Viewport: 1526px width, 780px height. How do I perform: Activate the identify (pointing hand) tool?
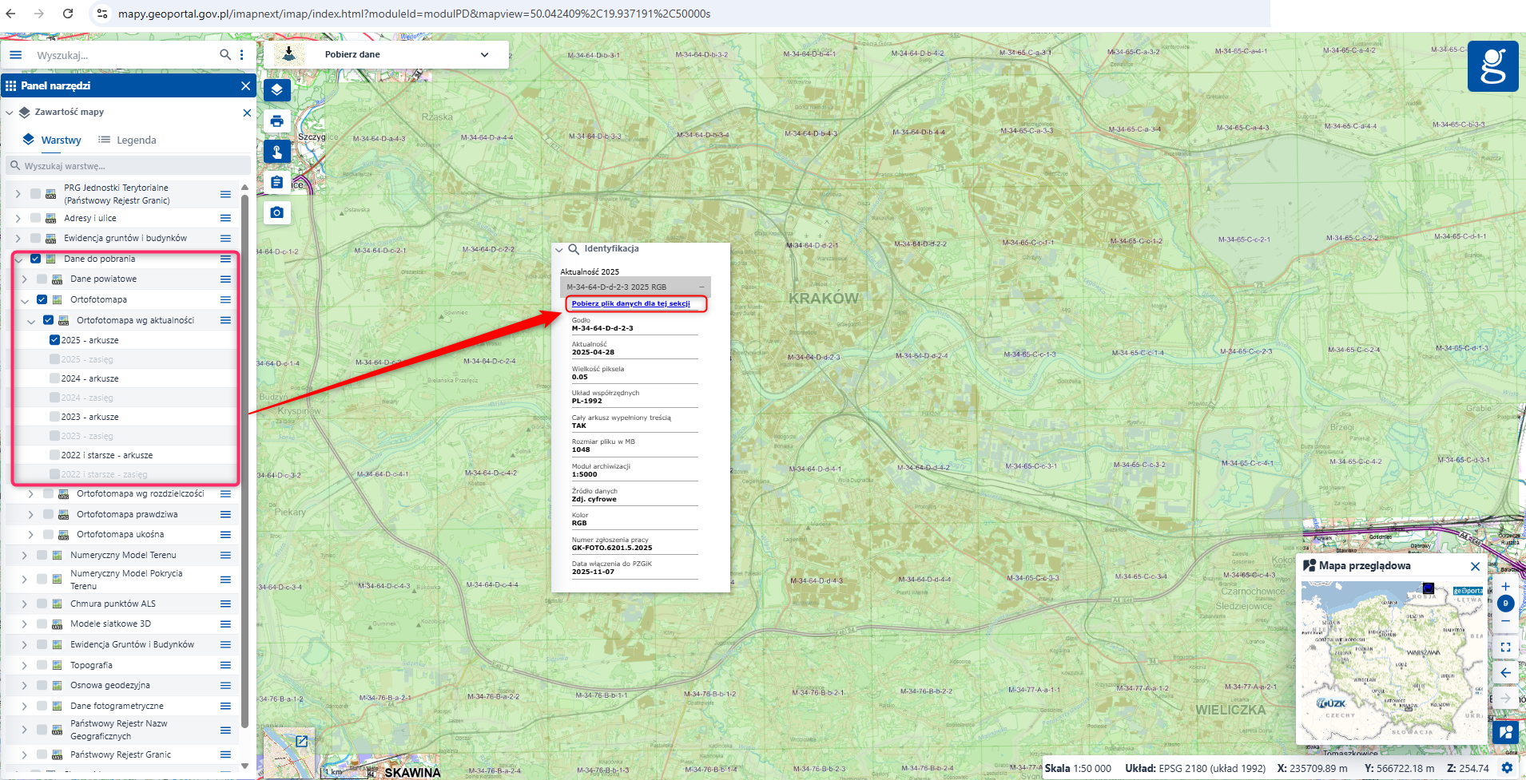click(276, 152)
